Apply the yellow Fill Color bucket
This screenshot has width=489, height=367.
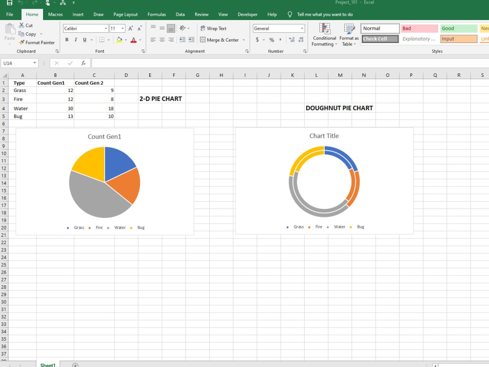point(119,40)
